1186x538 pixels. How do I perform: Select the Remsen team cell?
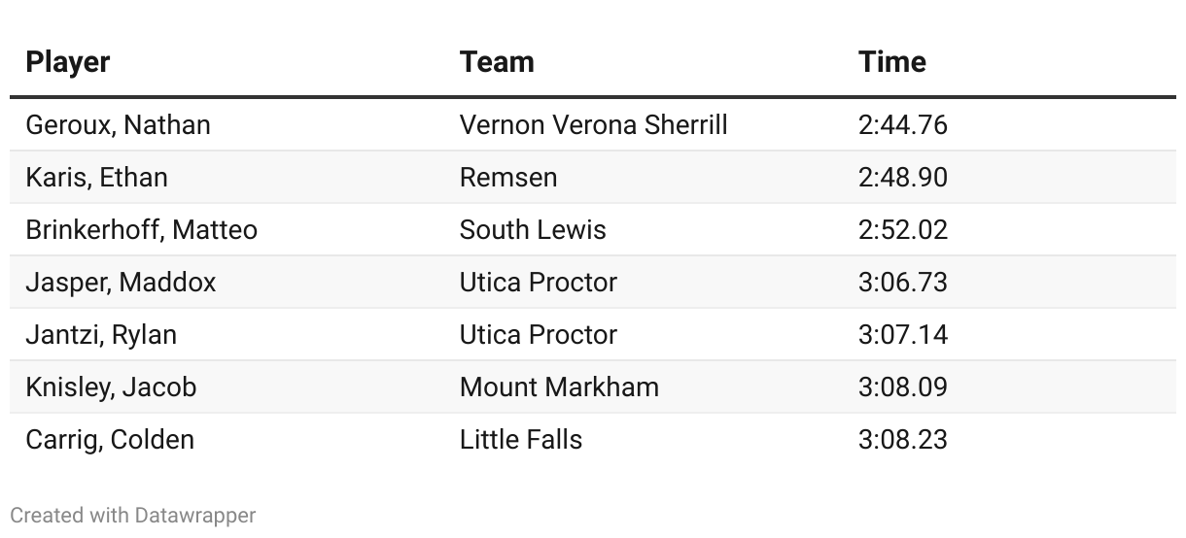[508, 178]
